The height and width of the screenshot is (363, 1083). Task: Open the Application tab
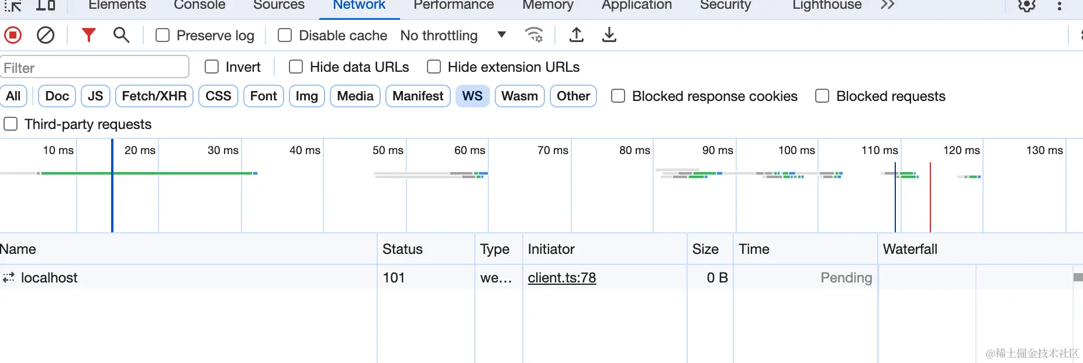tap(636, 5)
